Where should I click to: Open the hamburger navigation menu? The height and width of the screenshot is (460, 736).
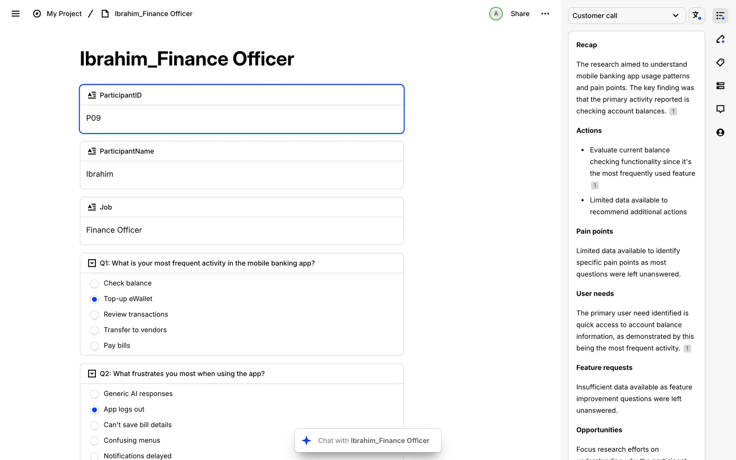[x=15, y=14]
